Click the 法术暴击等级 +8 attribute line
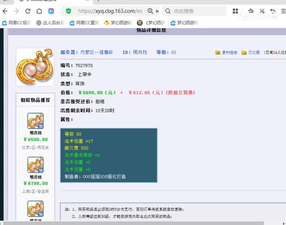Image resolution: width=286 pixels, height=225 pixels. pyautogui.click(x=82, y=155)
